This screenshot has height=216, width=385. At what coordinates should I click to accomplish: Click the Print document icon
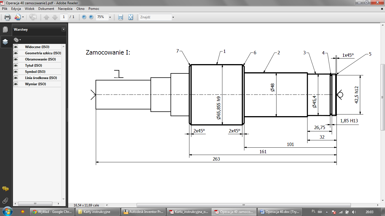7,17
